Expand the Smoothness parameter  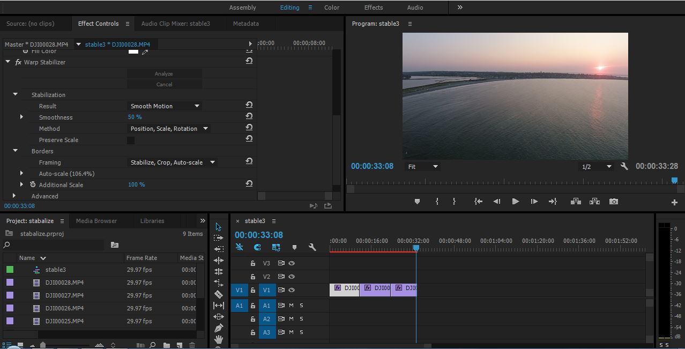tap(21, 117)
